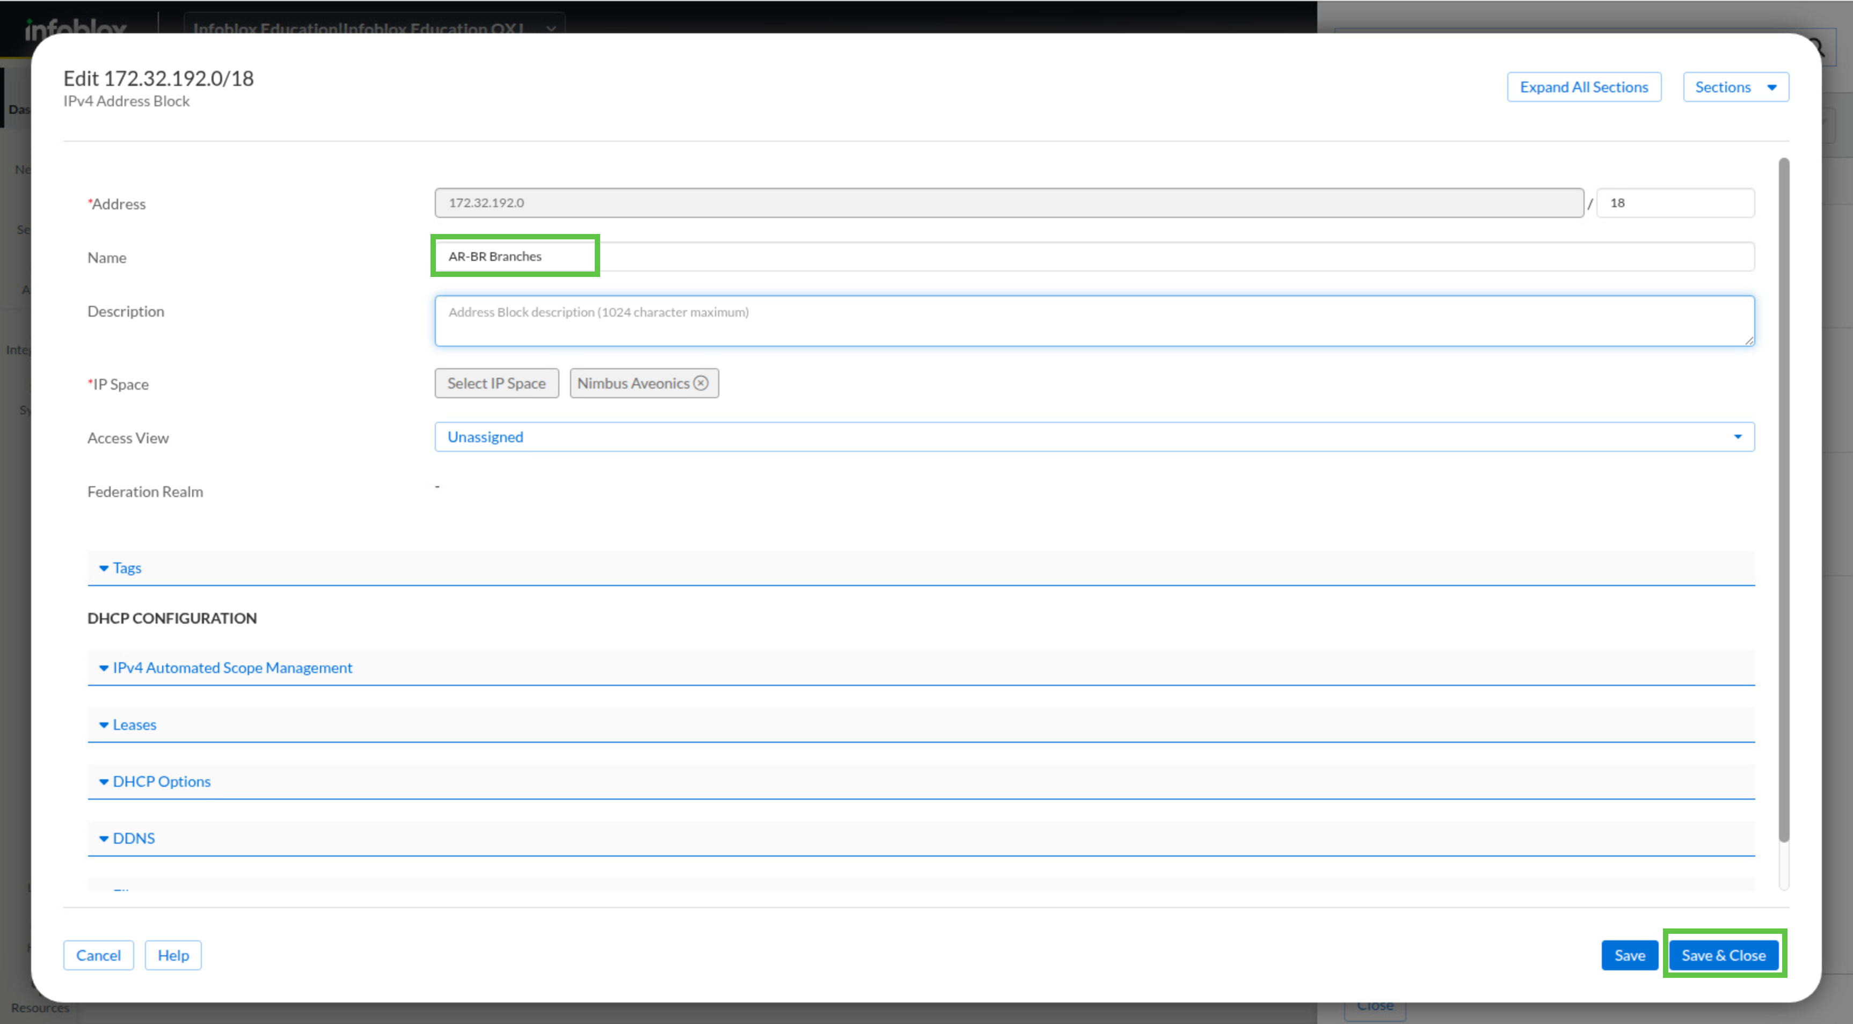Screen dimensions: 1853x1024
Task: Expand the DHCP Options section
Action: (921, 781)
